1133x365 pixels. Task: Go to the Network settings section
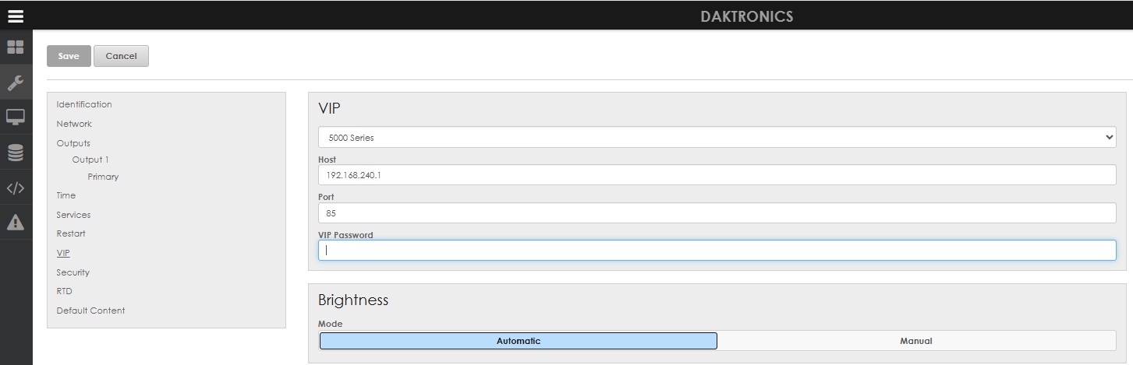click(74, 124)
